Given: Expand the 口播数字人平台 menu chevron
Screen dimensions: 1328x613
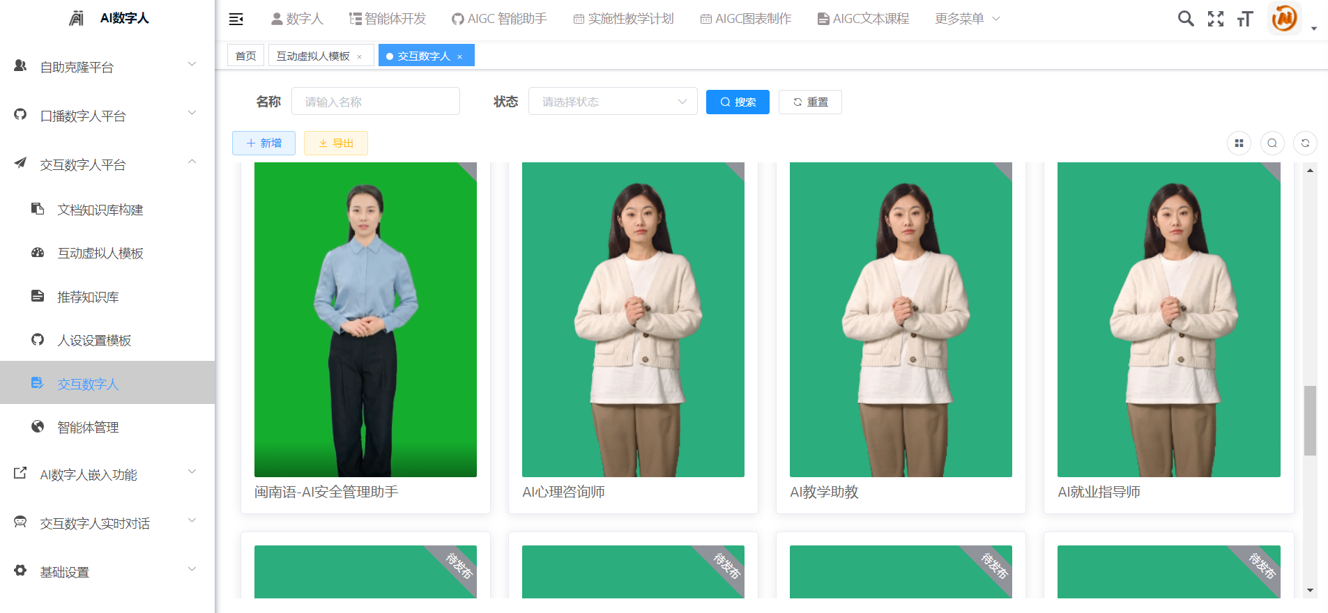Looking at the screenshot, I should pos(192,113).
